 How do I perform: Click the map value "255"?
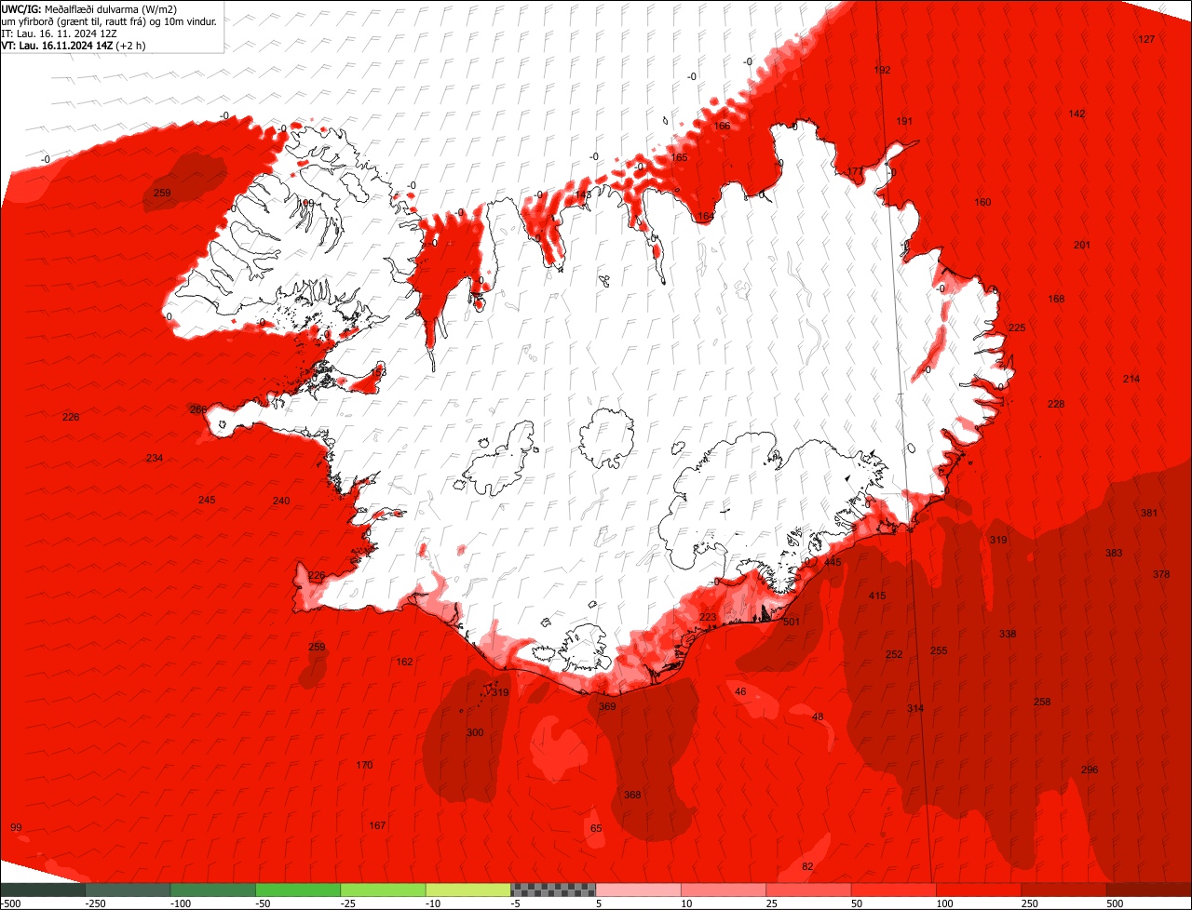tap(939, 650)
